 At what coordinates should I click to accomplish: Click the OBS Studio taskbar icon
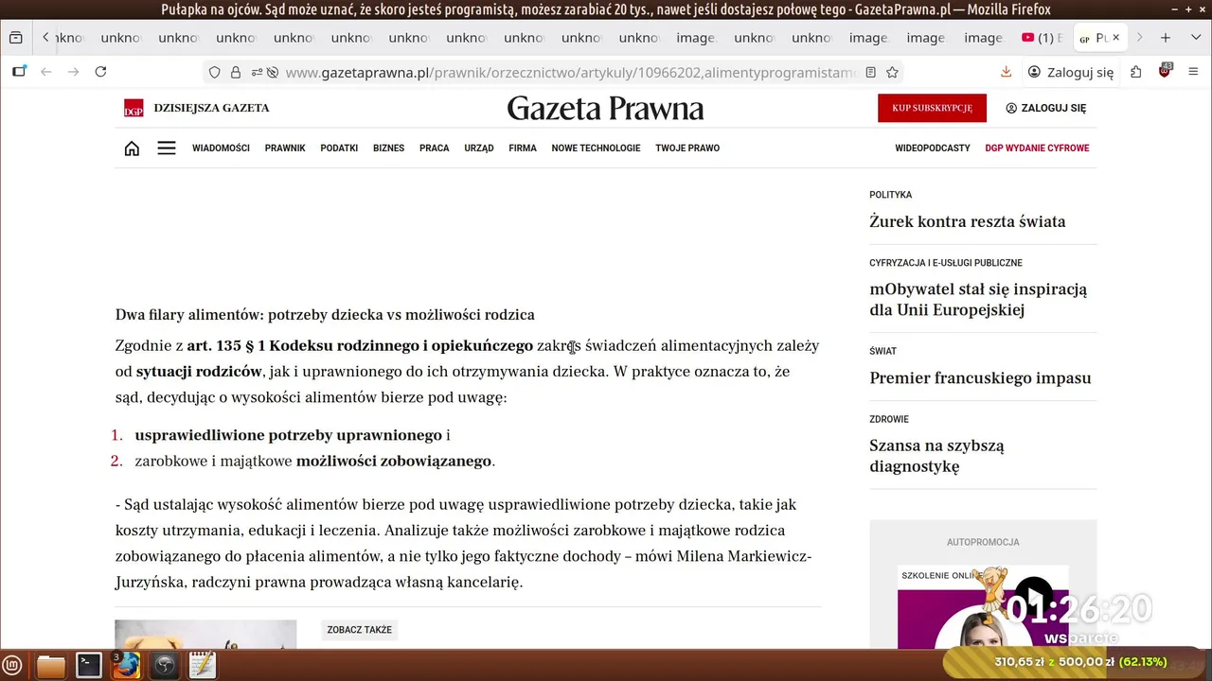(x=164, y=665)
